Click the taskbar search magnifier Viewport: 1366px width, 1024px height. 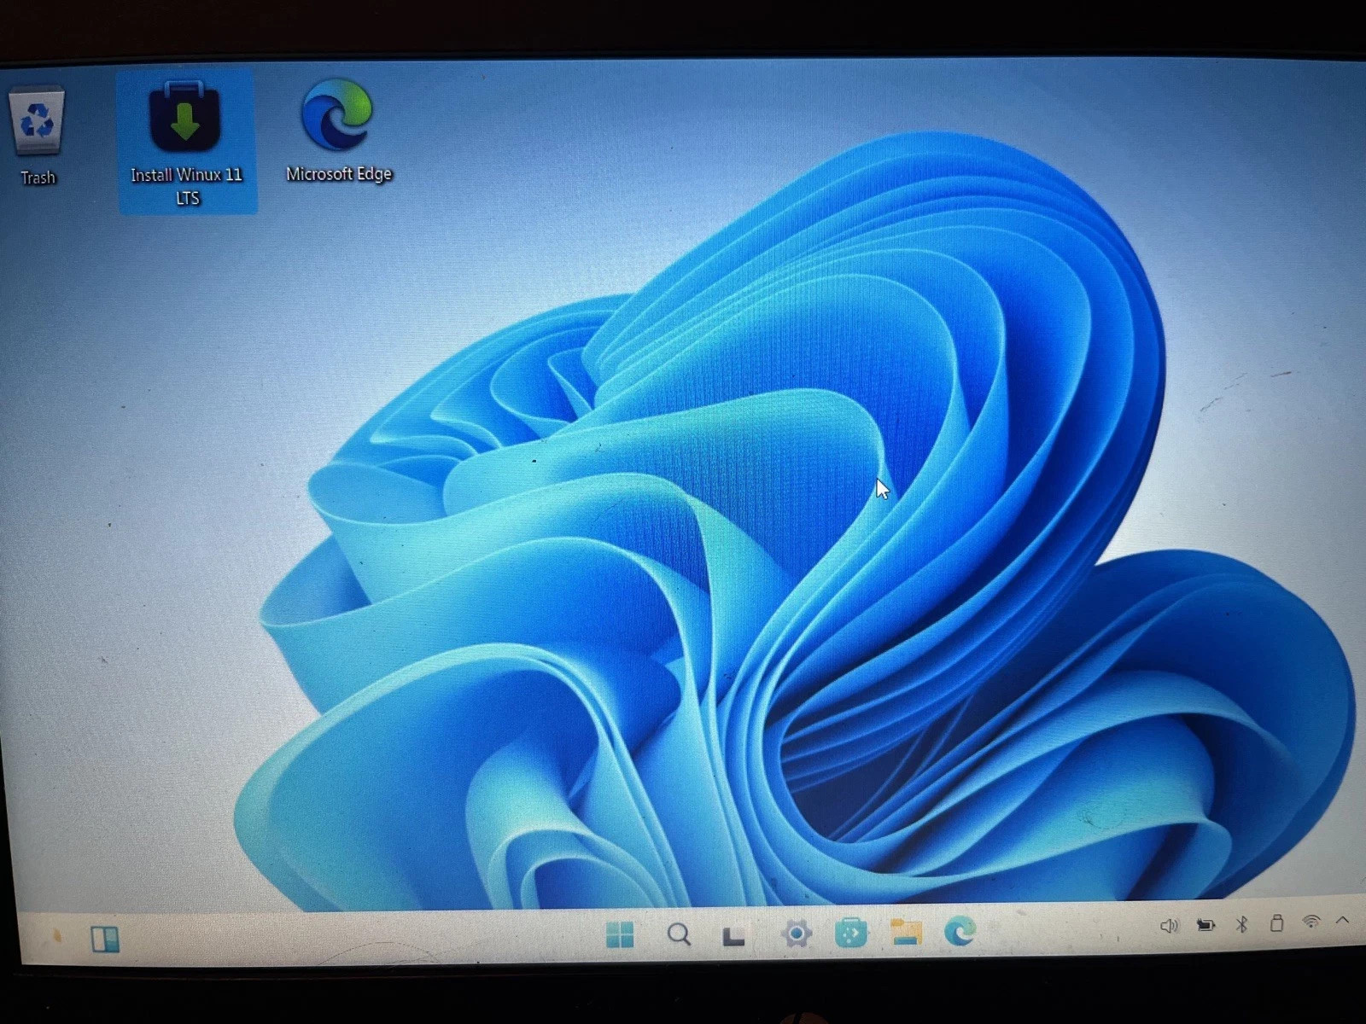(x=679, y=934)
